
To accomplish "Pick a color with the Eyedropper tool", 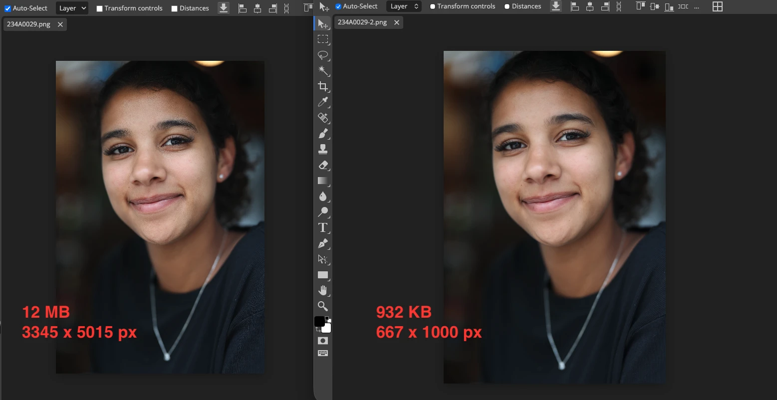I will point(323,102).
